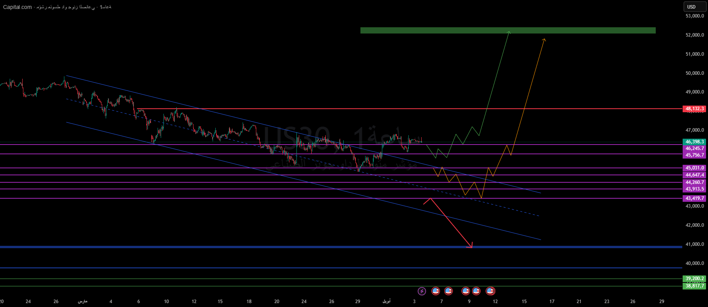Click the purple lightning bolt event icon
This screenshot has width=708, height=307.
pyautogui.click(x=422, y=291)
